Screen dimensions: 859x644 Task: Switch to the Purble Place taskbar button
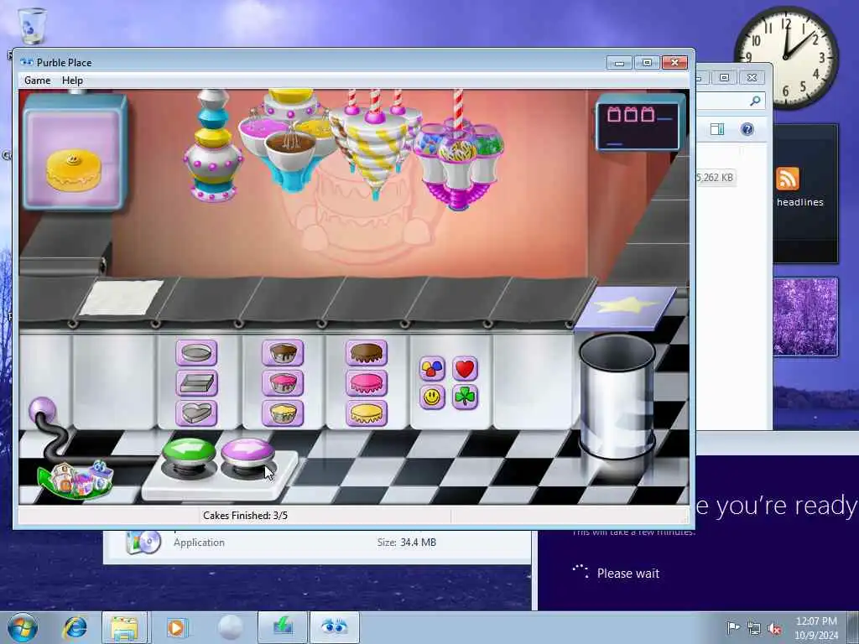[x=334, y=627]
